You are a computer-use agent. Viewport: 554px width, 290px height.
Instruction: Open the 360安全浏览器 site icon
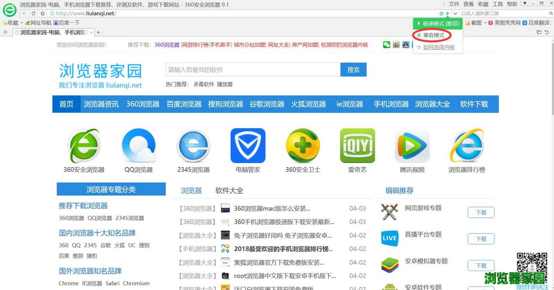[x=84, y=146]
